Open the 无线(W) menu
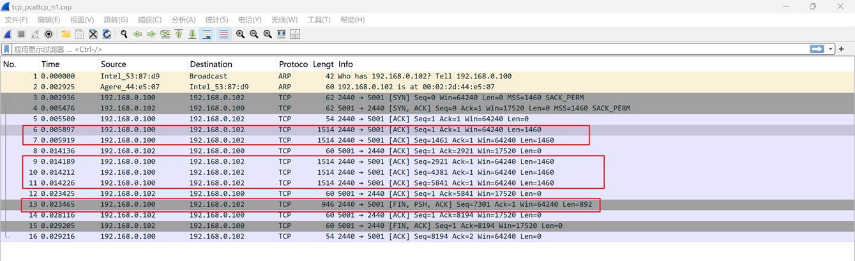 point(284,20)
